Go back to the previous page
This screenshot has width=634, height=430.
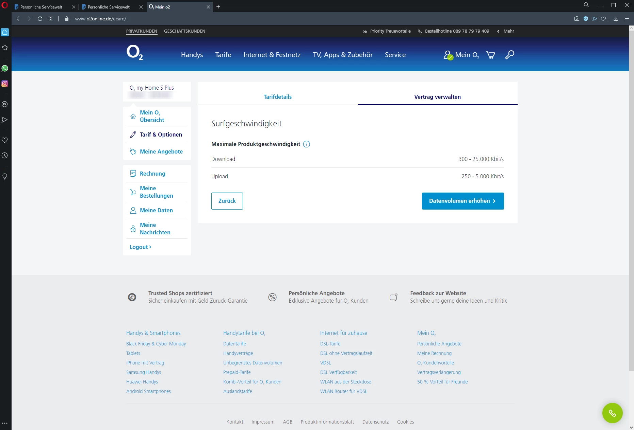18,19
